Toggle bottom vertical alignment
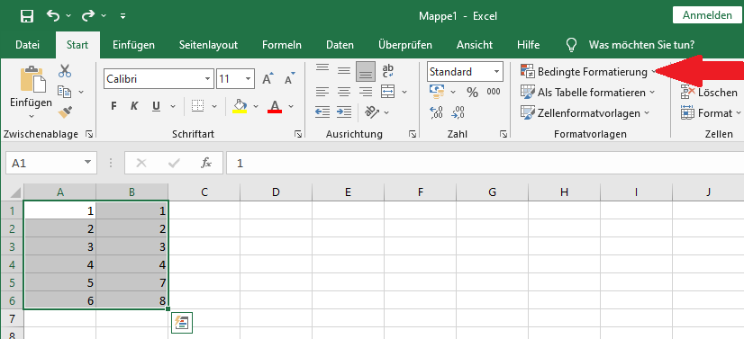This screenshot has width=744, height=339. 366,72
